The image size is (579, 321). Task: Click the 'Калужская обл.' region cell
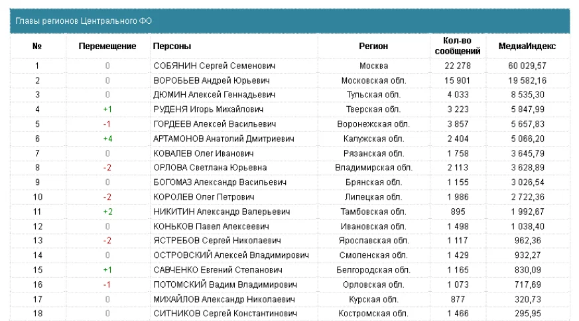(x=373, y=139)
